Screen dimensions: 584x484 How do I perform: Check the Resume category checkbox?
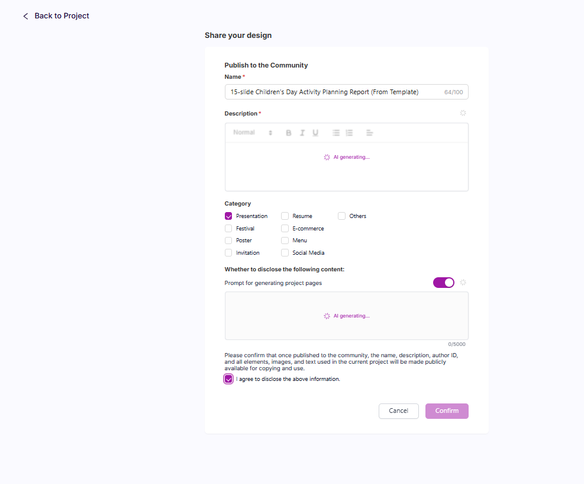(285, 216)
